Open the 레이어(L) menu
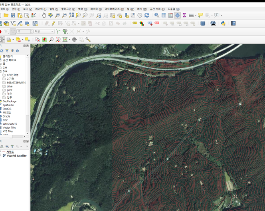The width and height of the screenshot is (265, 211). coord(41,9)
